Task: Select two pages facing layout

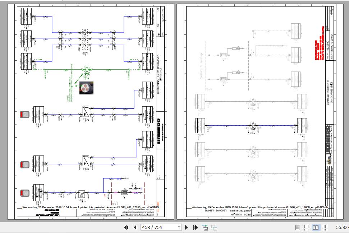Action: 316,228
